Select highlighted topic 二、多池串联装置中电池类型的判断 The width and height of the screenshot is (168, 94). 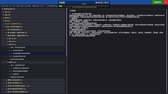33,53
